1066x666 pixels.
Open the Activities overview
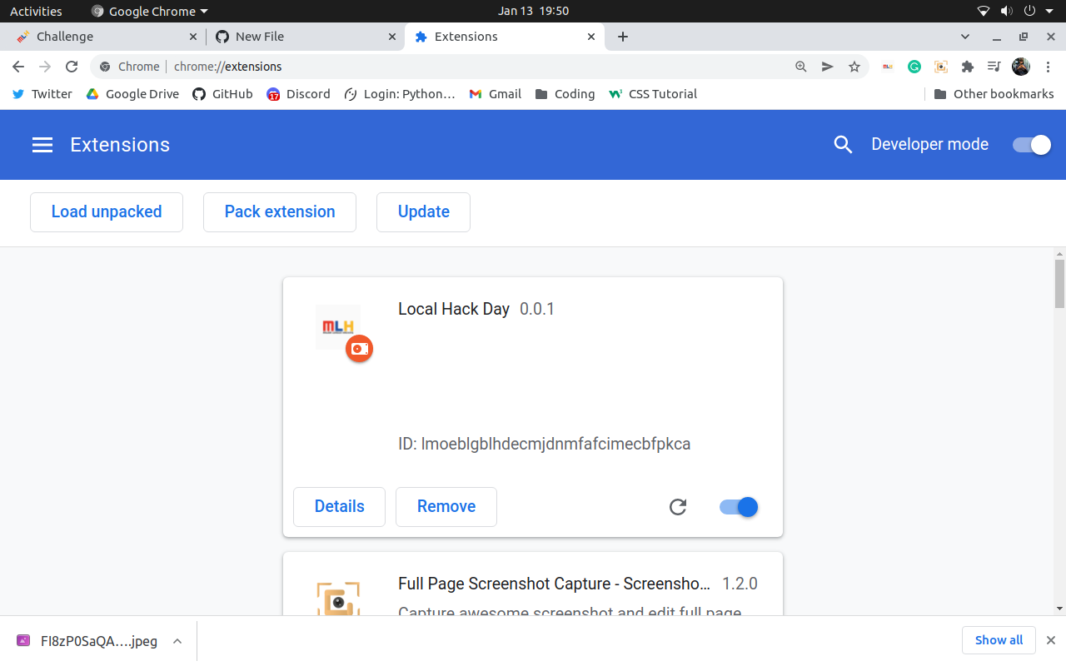[36, 12]
